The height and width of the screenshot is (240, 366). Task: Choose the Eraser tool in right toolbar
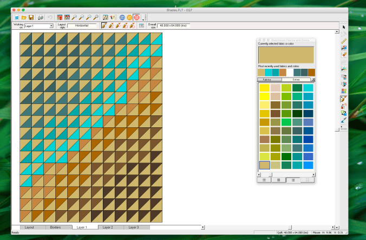pyautogui.click(x=344, y=54)
